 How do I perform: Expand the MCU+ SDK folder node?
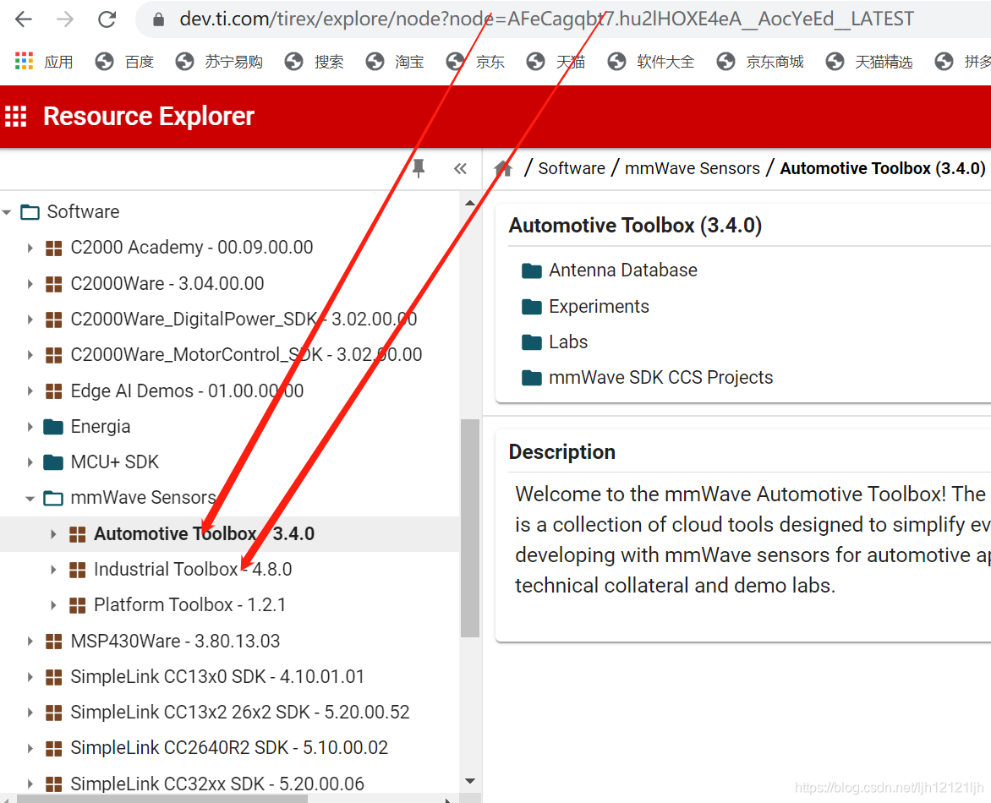coord(30,462)
